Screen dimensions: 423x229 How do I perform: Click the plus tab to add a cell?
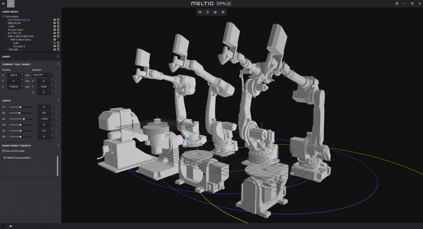[x=11, y=4]
